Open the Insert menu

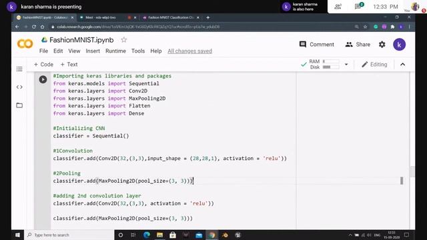tap(93, 51)
